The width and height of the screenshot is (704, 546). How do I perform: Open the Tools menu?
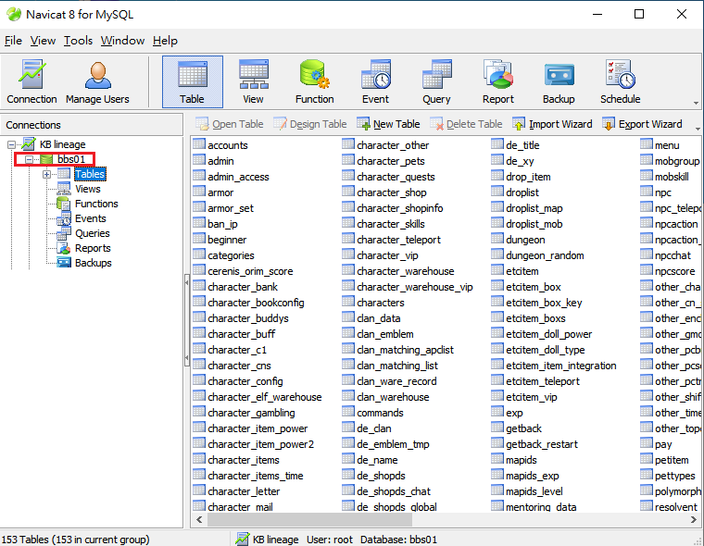point(78,41)
